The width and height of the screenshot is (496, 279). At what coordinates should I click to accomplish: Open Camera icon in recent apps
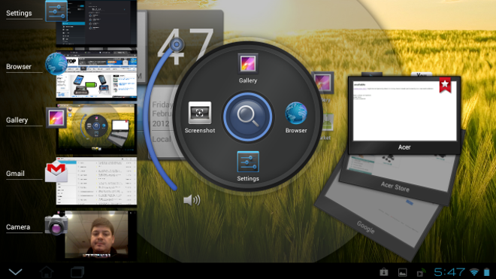pos(56,225)
